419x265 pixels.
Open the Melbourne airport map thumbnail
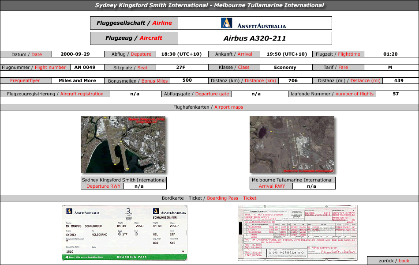(292, 144)
